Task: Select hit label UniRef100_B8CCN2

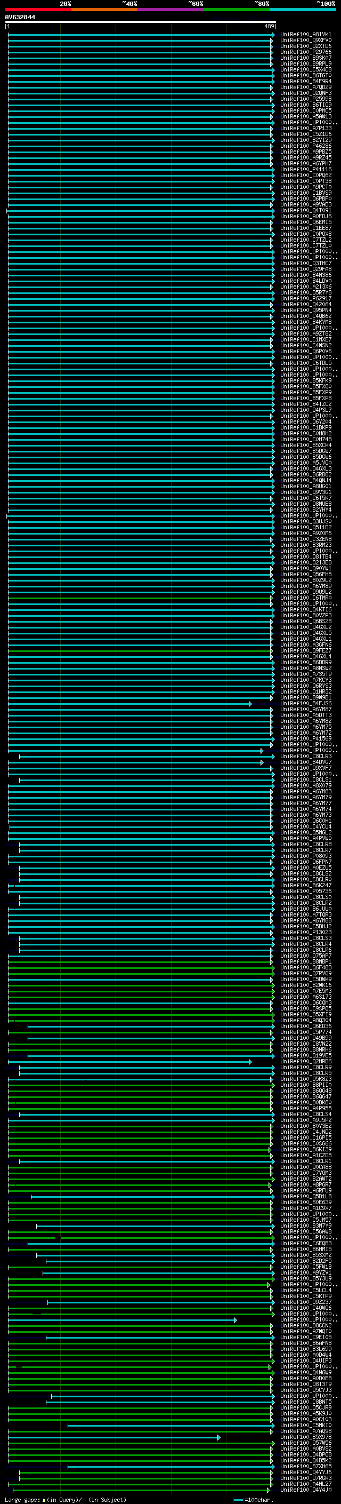Action: (305, 1325)
